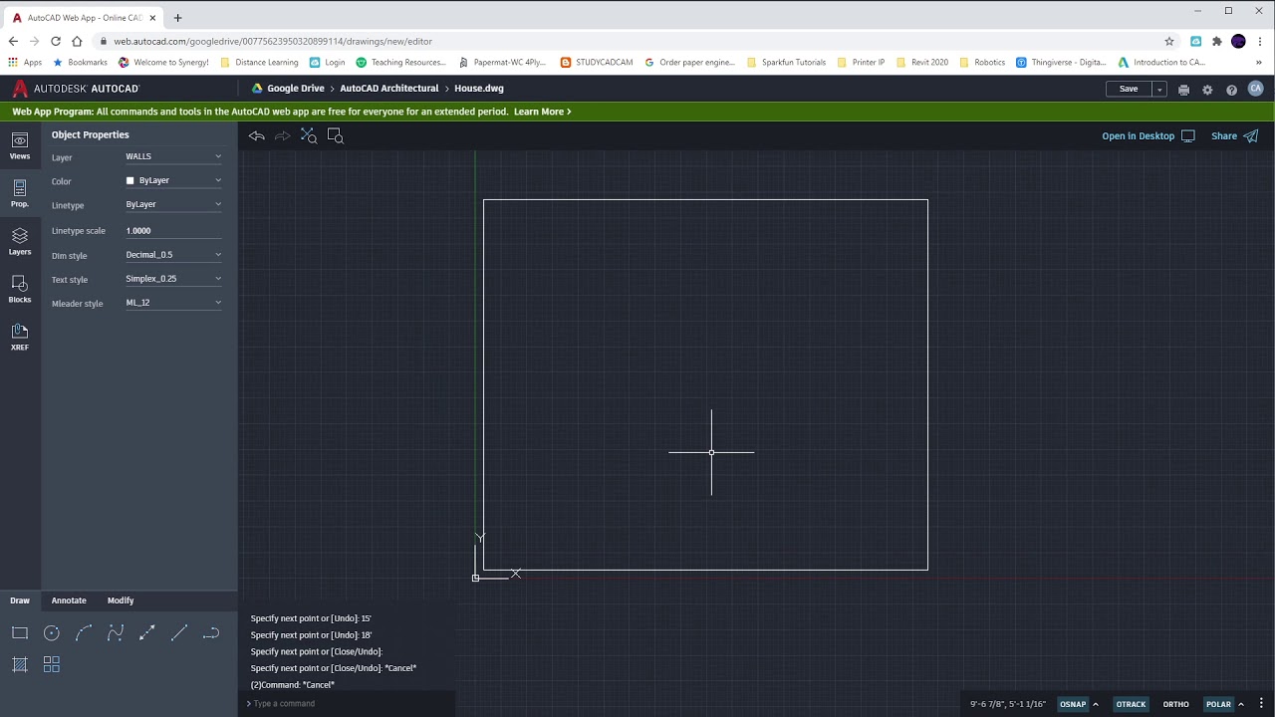The image size is (1275, 717).
Task: Select the Hatch tool
Action: [x=20, y=665]
